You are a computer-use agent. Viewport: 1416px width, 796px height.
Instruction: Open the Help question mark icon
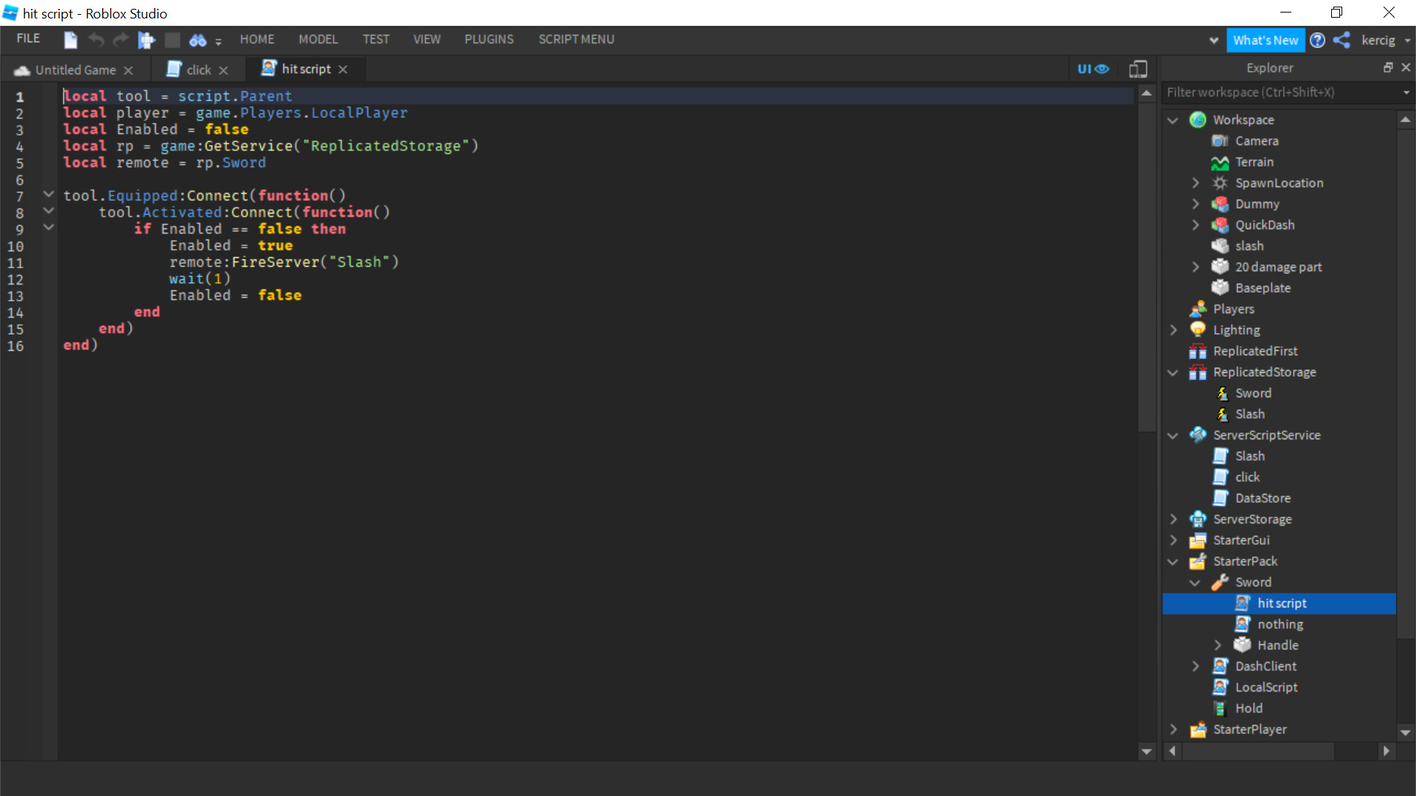[x=1317, y=41]
